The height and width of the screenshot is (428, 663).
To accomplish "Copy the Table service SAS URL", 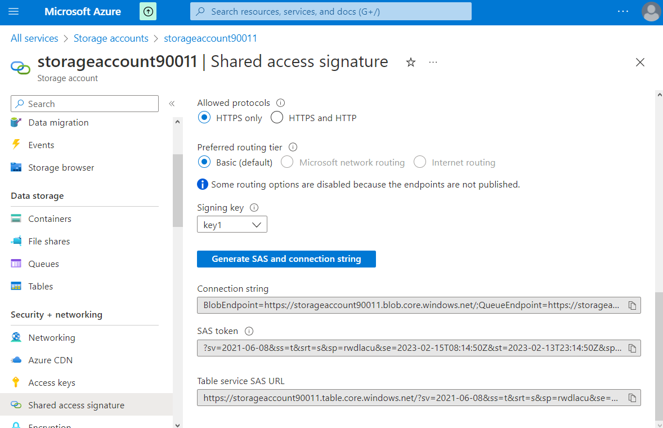I will click(632, 398).
